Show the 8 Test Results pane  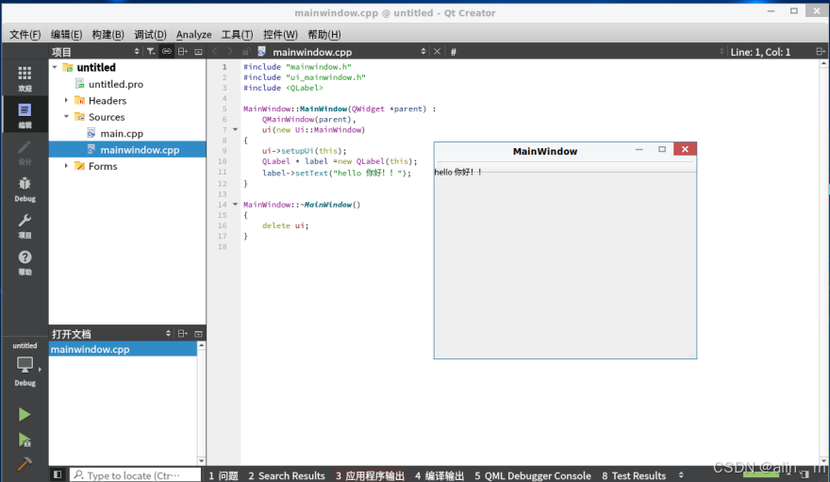pyautogui.click(x=634, y=475)
